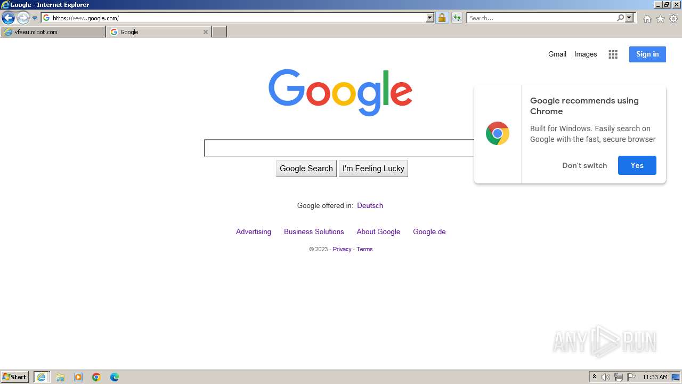Image resolution: width=682 pixels, height=384 pixels.
Task: Show hidden system tray icons
Action: tap(594, 377)
